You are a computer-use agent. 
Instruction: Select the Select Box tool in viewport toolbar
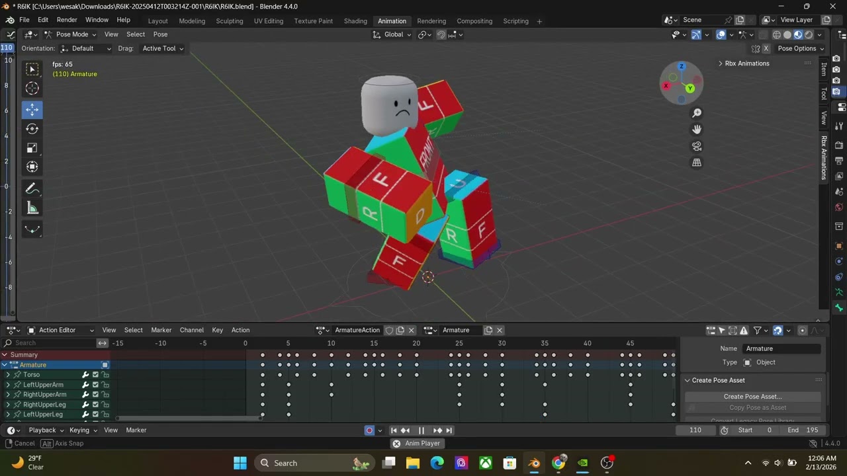[32, 69]
